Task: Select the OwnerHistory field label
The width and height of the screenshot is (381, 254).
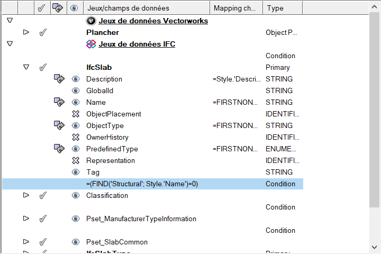Action: point(107,137)
